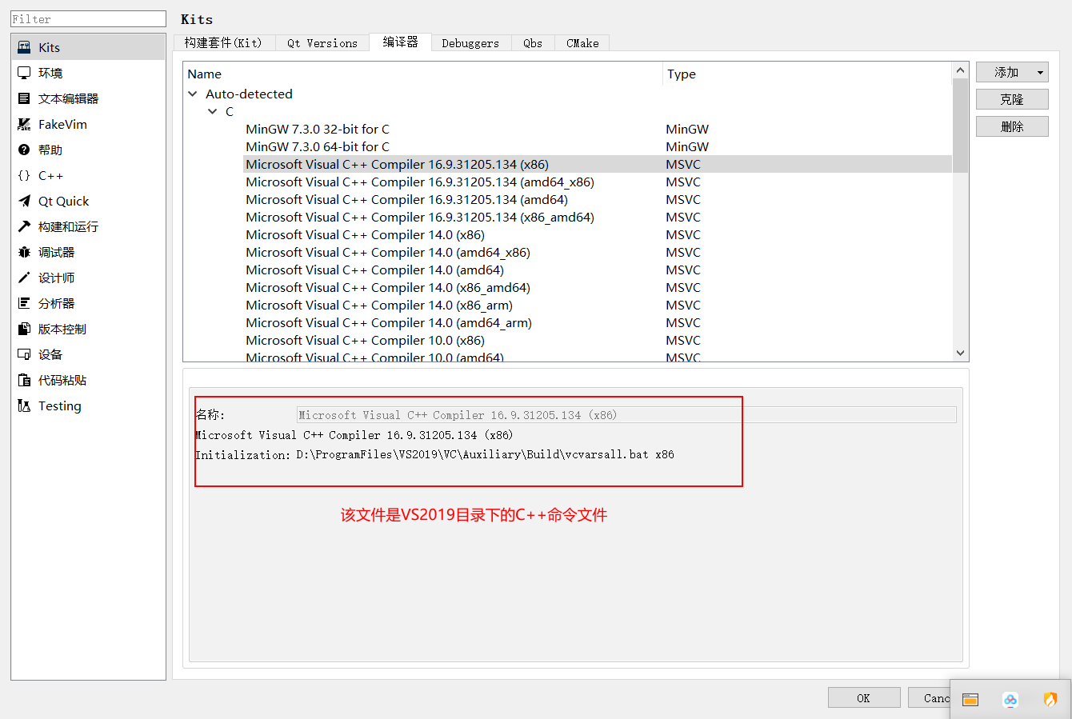Viewport: 1072px width, 719px height.
Task: Select Compiler 14.0 (amd64_arm) row
Action: point(598,322)
